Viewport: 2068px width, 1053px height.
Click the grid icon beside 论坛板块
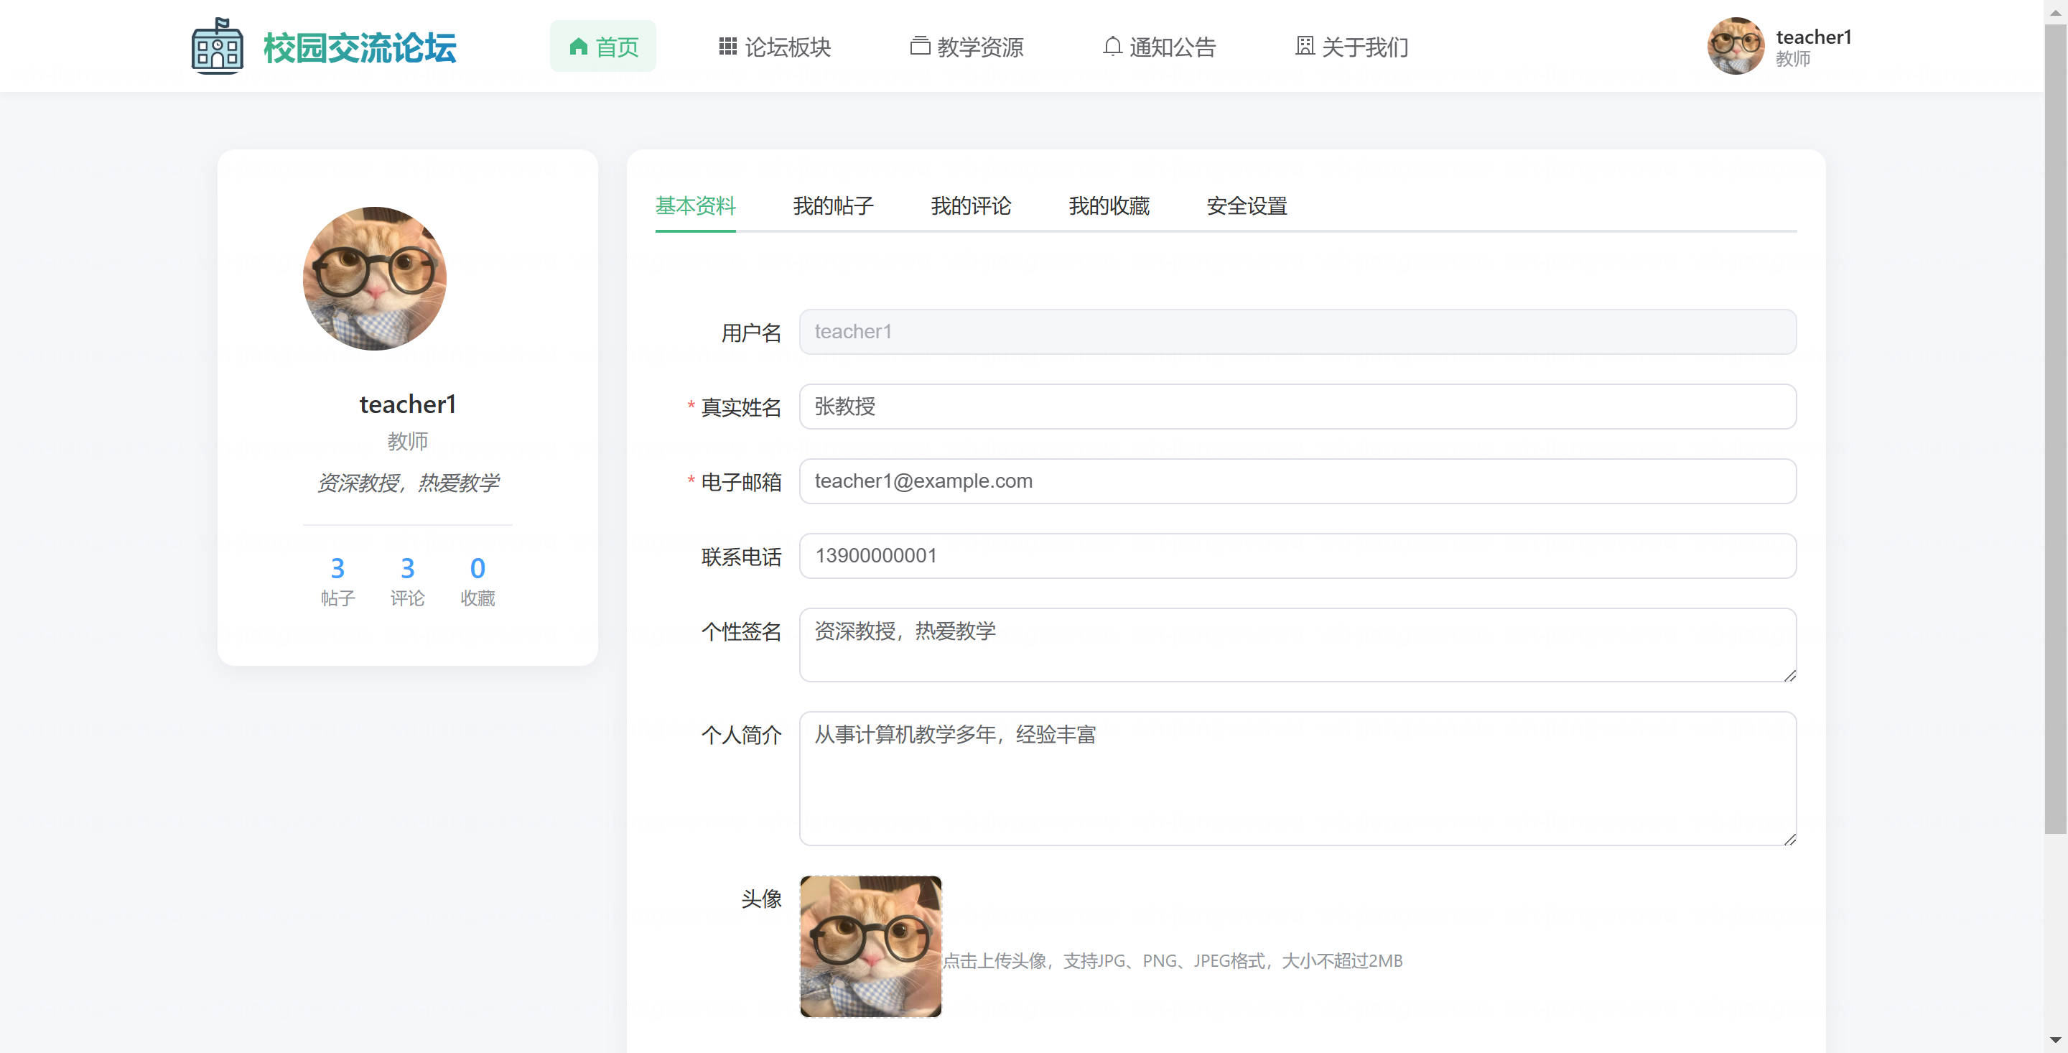(x=727, y=46)
